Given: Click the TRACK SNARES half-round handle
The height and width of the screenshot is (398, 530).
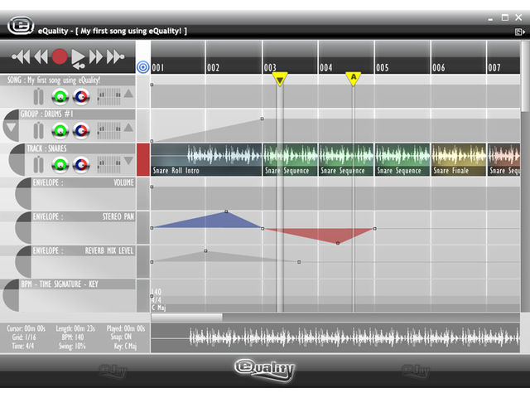Looking at the screenshot, I should point(17,159).
